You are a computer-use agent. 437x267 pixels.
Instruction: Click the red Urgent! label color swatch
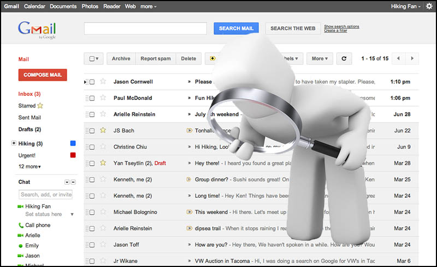73,155
